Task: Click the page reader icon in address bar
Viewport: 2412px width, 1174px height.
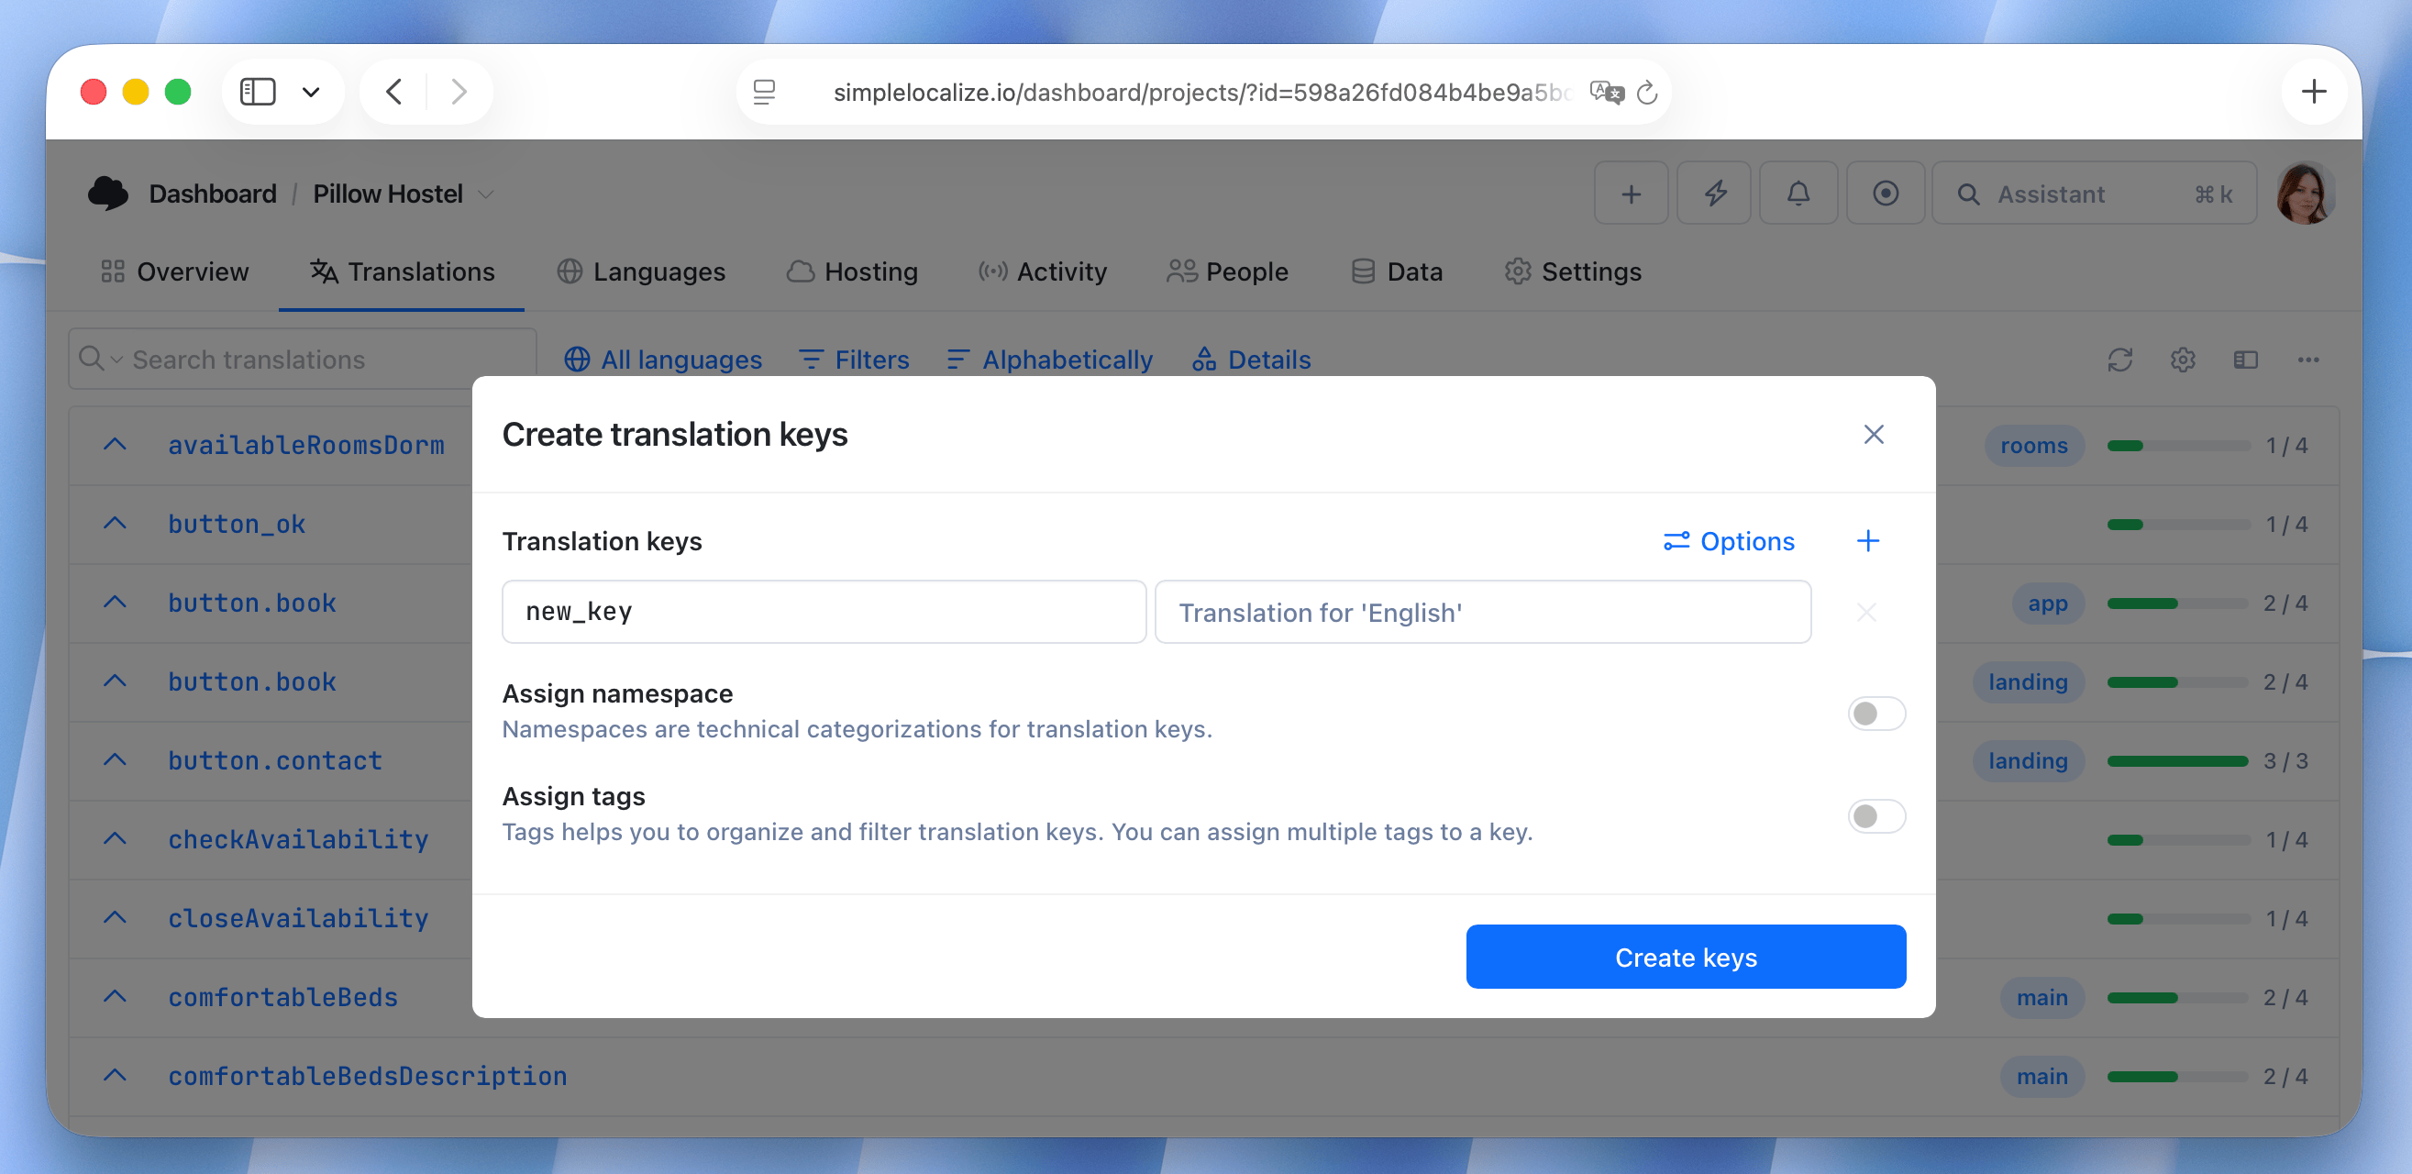Action: (764, 92)
